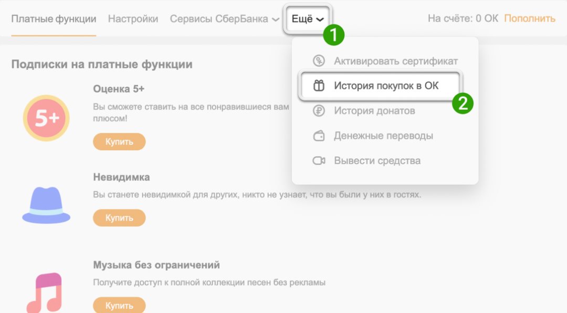Expand the Сервисы СберБанка dropdown
Screen dimensions: 567x313
click(225, 19)
